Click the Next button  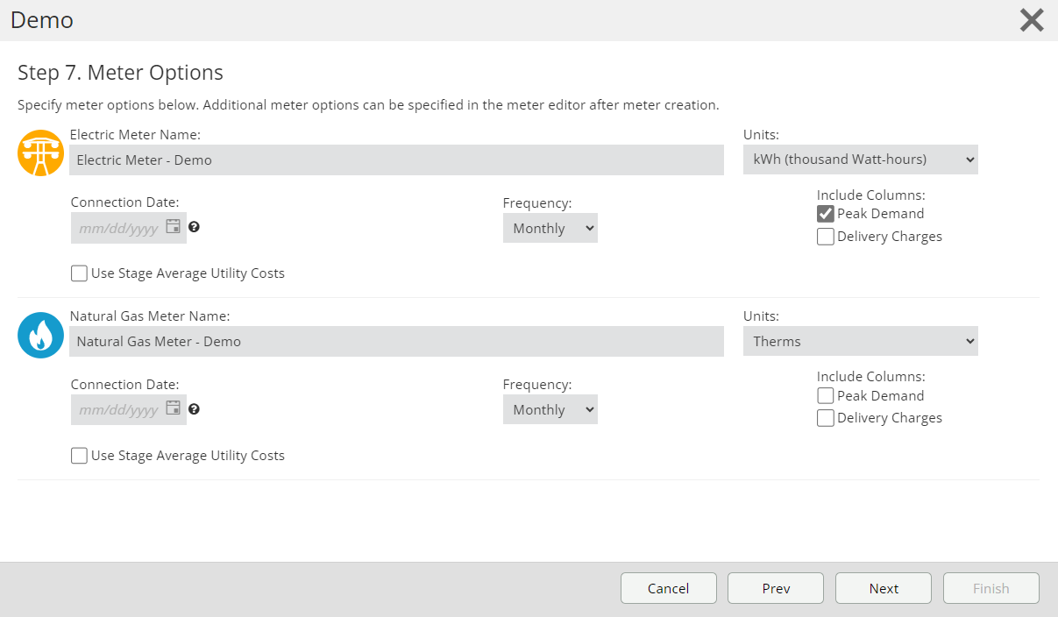(883, 589)
